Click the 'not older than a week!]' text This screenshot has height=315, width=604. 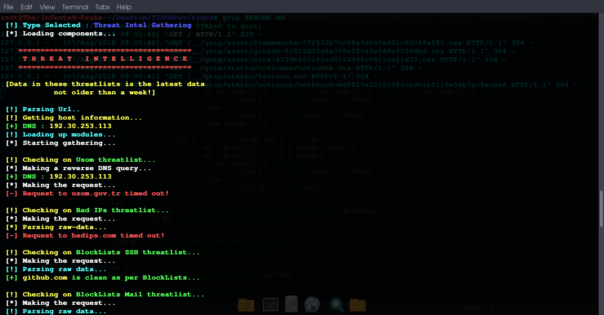click(x=105, y=93)
